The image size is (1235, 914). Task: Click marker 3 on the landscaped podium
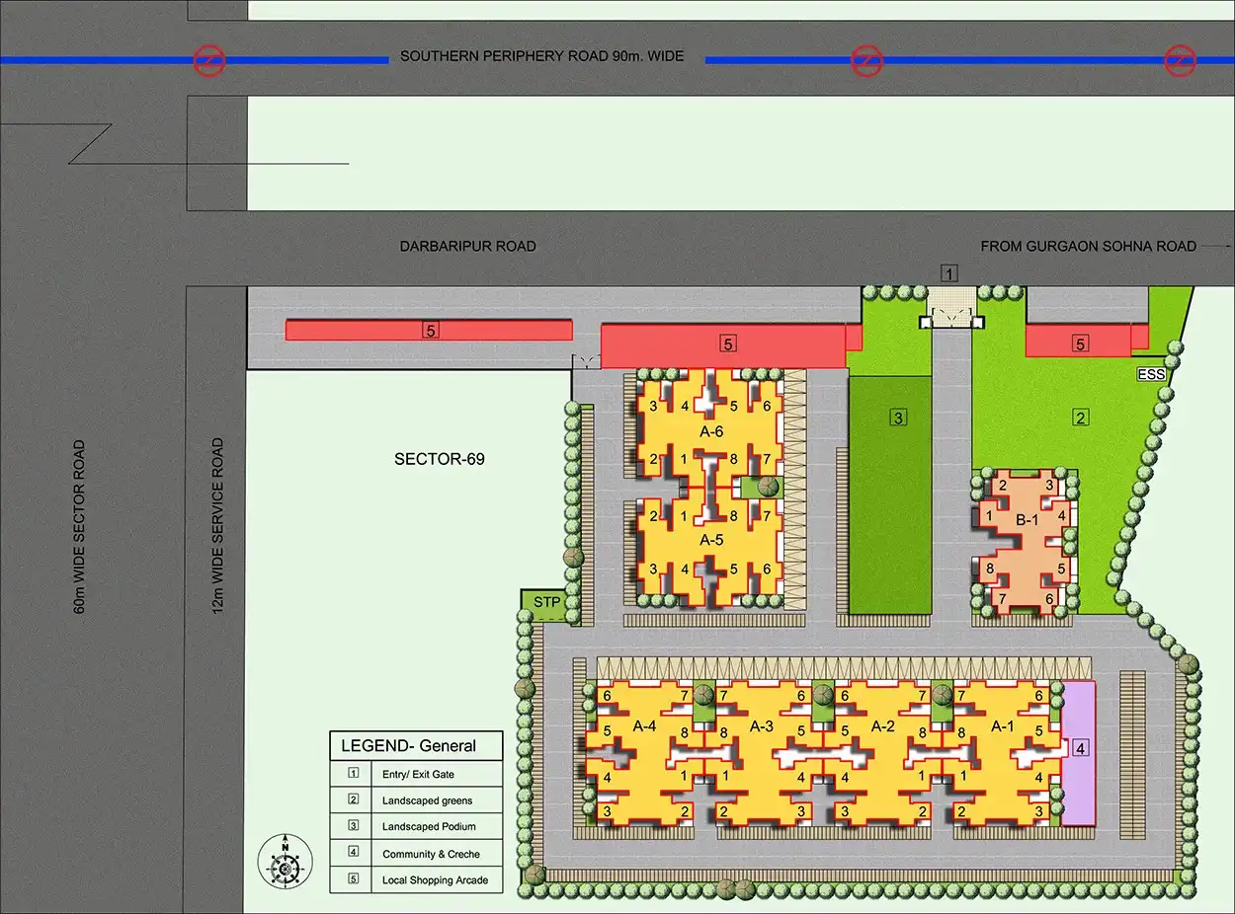pos(898,418)
